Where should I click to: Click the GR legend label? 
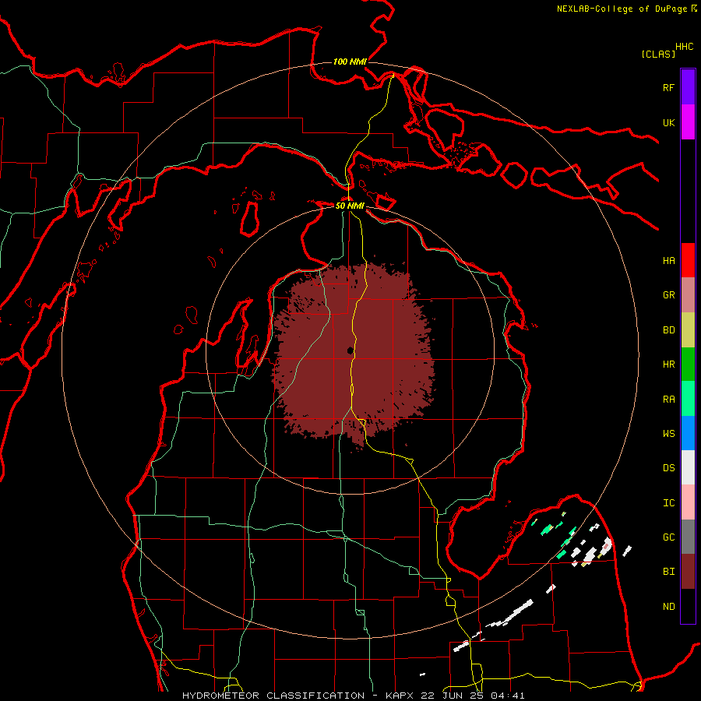[x=668, y=295]
